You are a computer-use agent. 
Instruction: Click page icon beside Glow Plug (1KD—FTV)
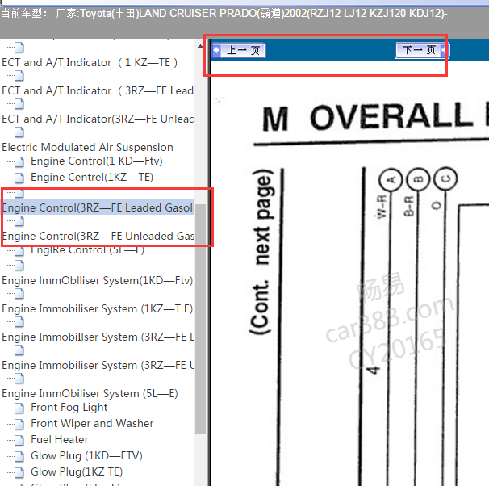(x=19, y=456)
